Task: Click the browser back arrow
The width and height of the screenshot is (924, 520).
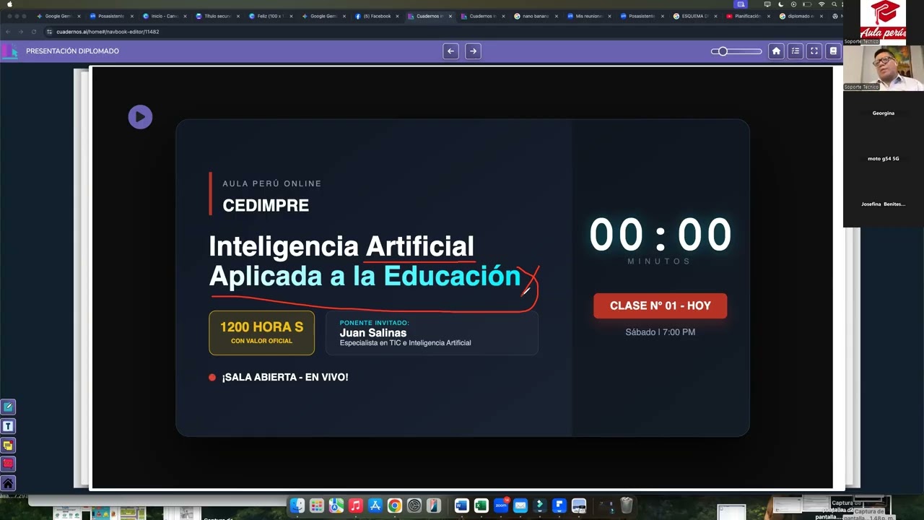Action: pos(9,32)
